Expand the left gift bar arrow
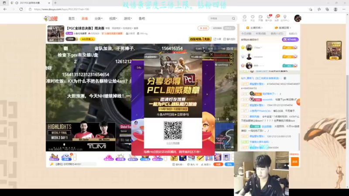 (75, 157)
